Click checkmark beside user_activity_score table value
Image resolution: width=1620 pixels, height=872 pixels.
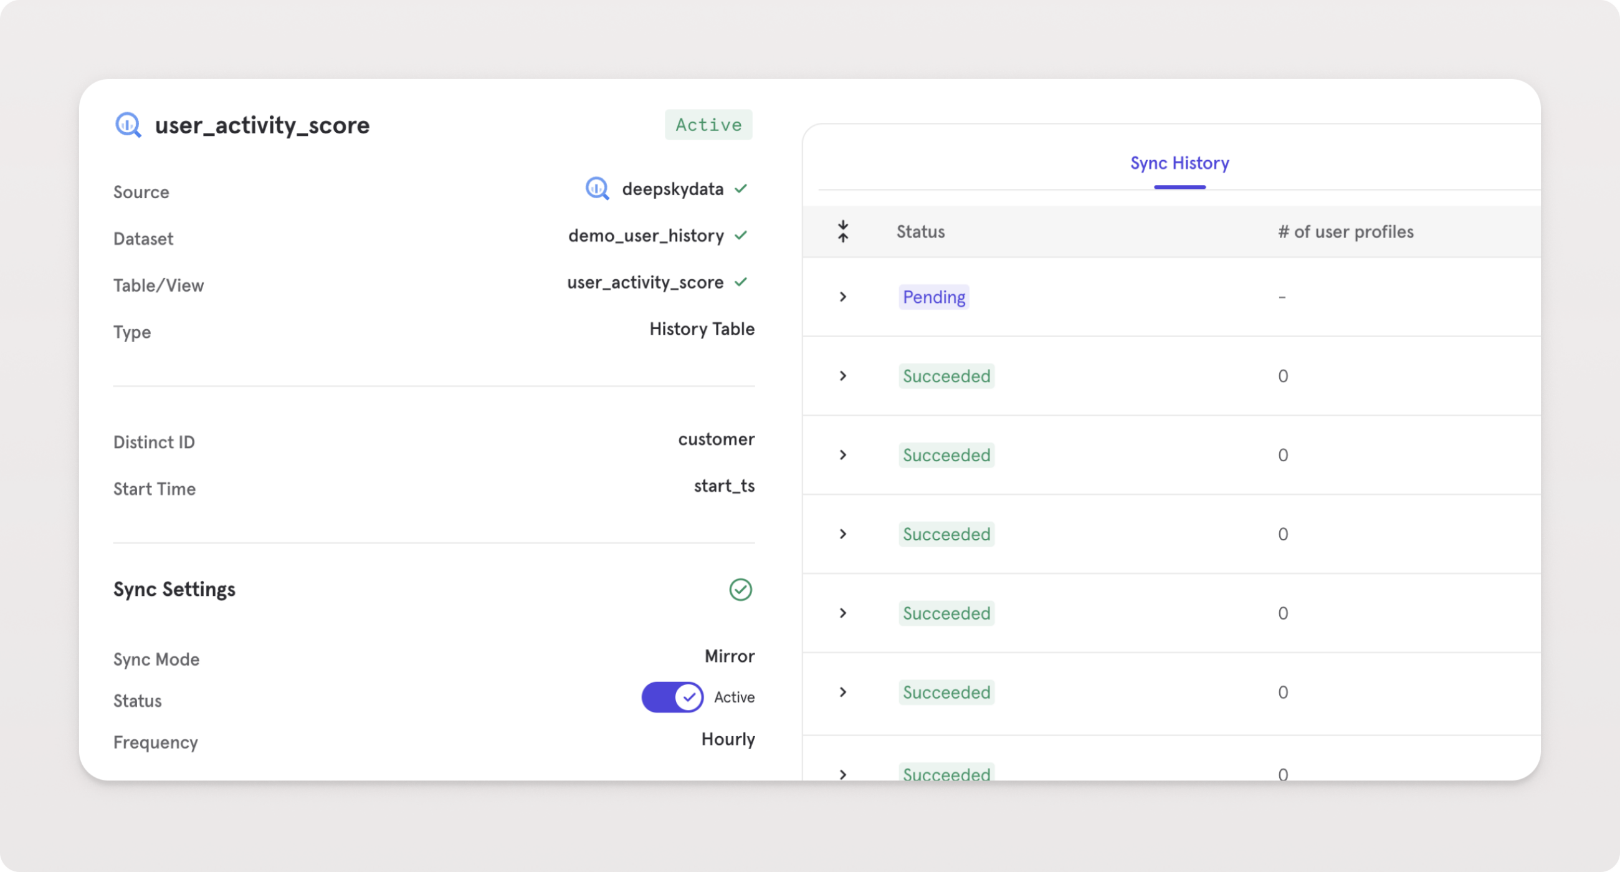pyautogui.click(x=741, y=282)
